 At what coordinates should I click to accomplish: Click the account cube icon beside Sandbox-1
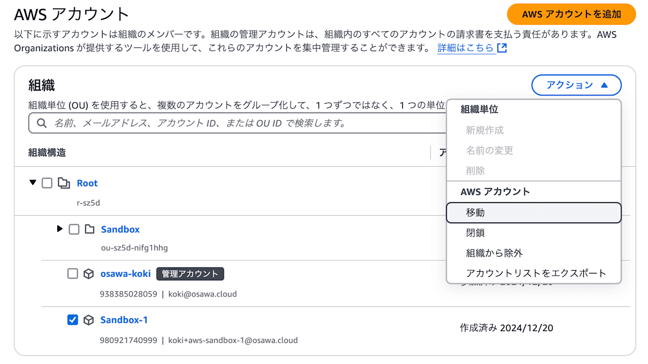click(89, 320)
